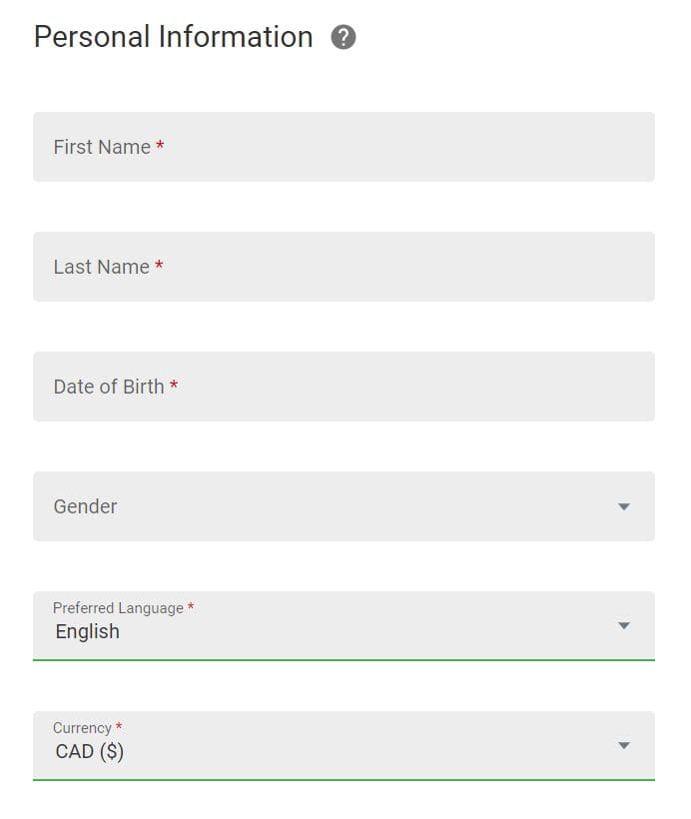Image resolution: width=691 pixels, height=819 pixels.
Task: Click the selected English language value
Action: coord(88,632)
